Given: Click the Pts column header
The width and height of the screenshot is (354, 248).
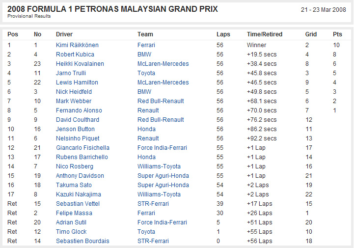Looking at the screenshot, I should (x=337, y=34).
